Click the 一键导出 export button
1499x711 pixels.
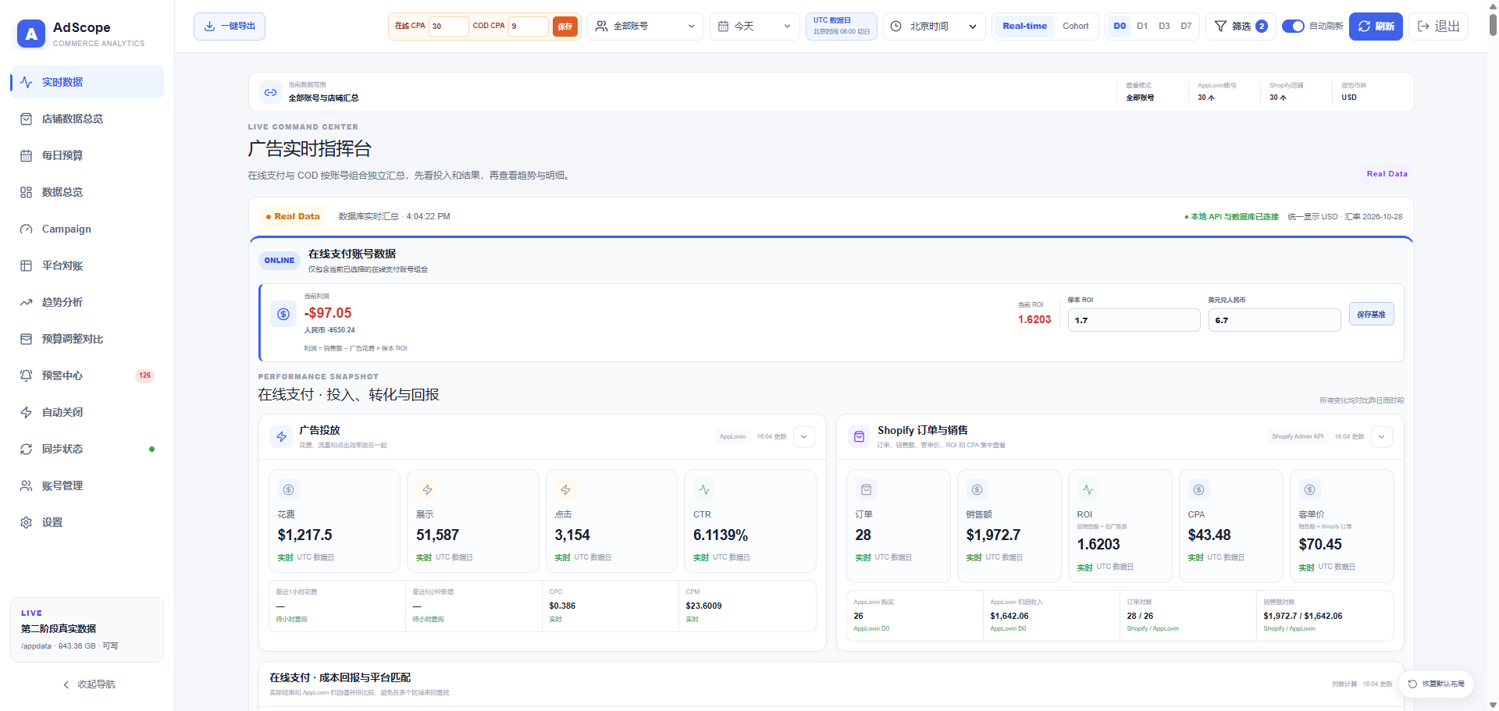tap(230, 27)
